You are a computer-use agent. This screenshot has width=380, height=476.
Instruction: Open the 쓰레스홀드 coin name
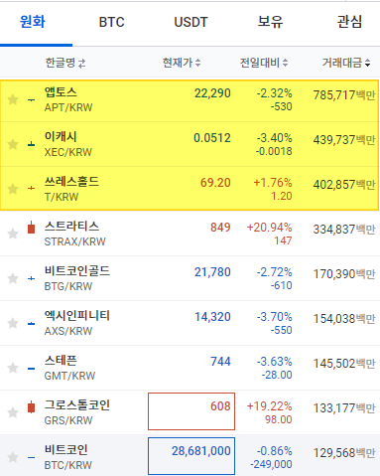pos(71,181)
